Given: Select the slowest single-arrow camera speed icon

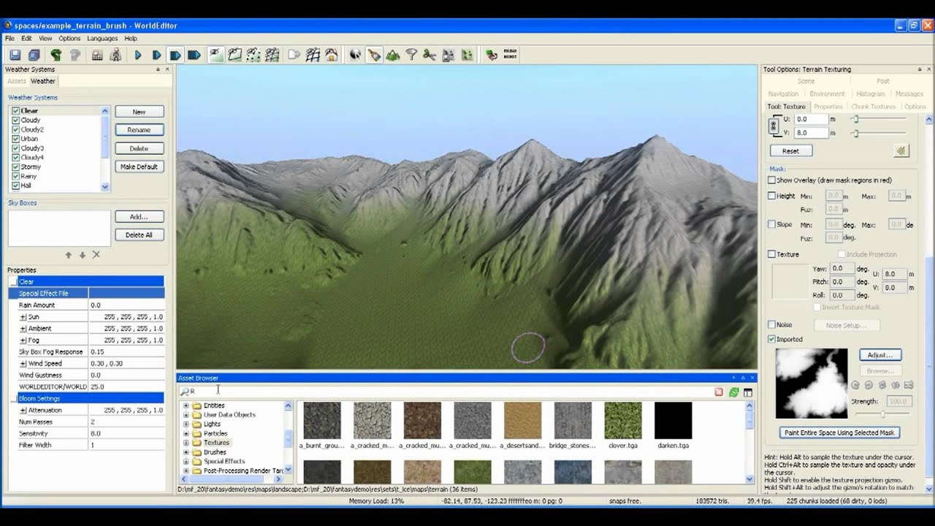Looking at the screenshot, I should tap(138, 55).
